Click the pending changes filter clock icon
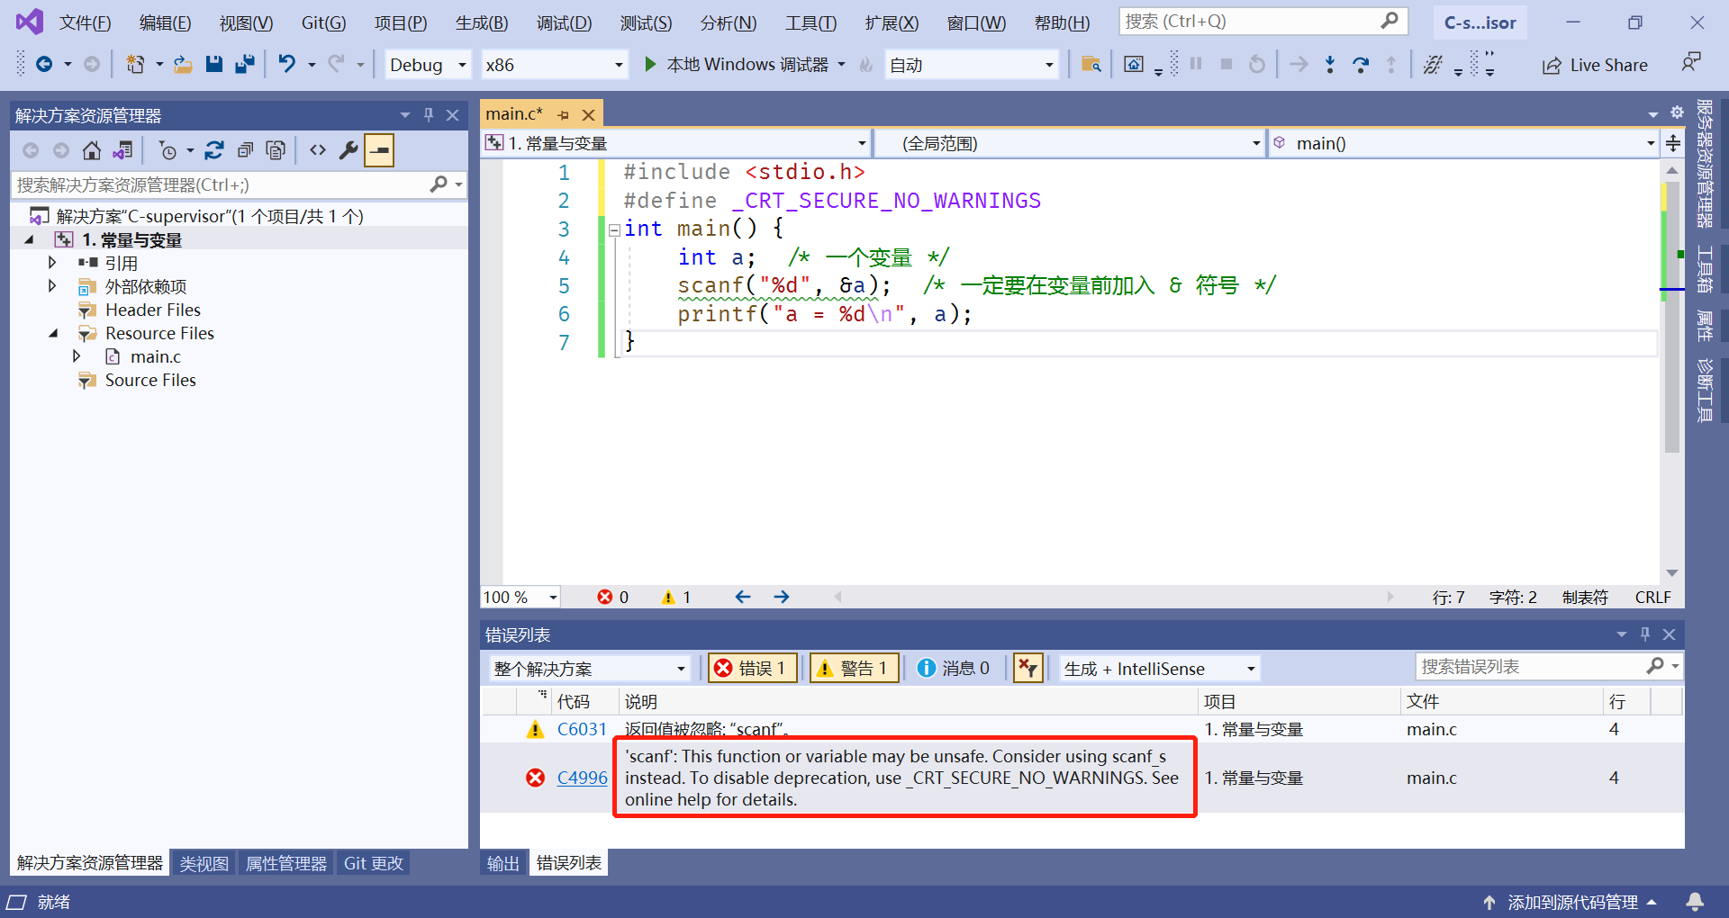Image resolution: width=1729 pixels, height=918 pixels. click(167, 150)
